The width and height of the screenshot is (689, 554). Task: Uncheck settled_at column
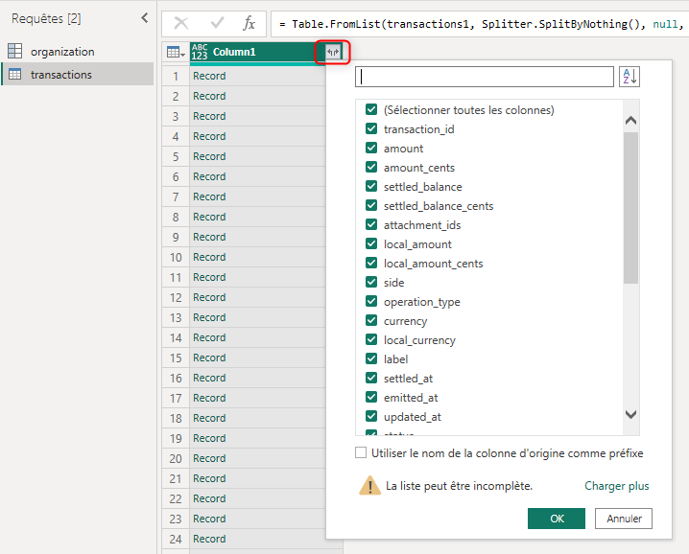[x=371, y=378]
